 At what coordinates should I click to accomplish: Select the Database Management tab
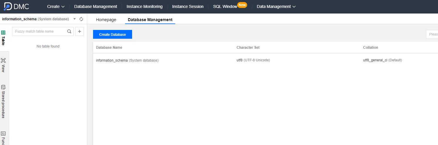tap(150, 20)
